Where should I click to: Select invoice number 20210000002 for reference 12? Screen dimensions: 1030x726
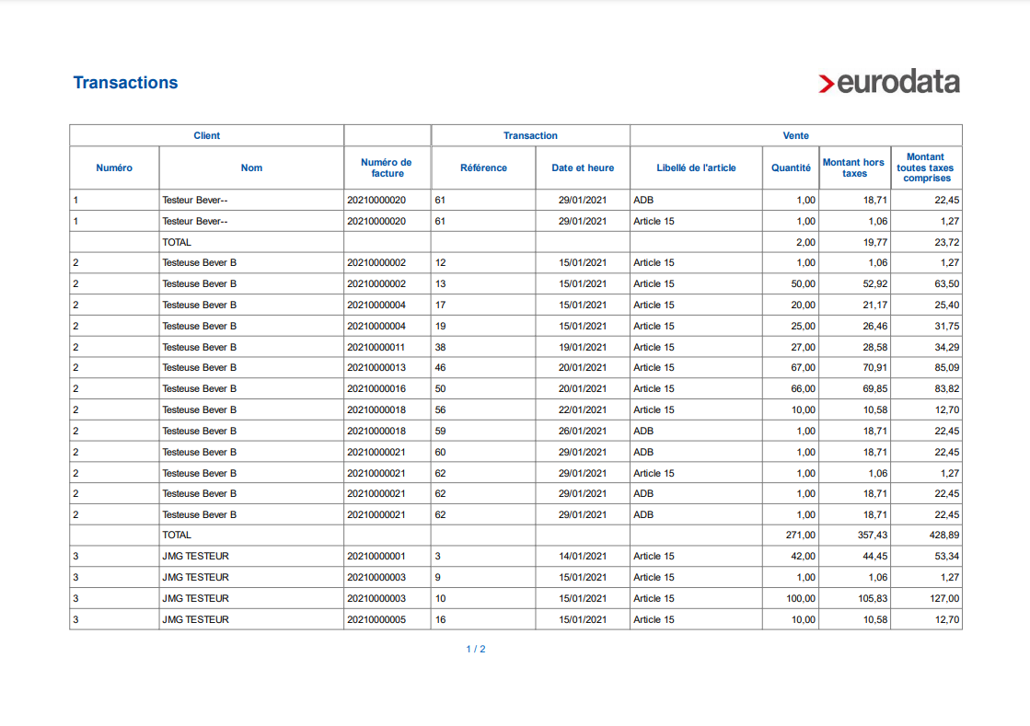376,262
